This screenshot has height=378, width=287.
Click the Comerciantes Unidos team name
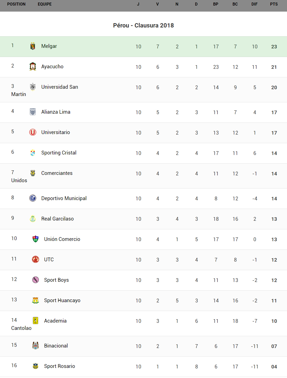point(57,173)
